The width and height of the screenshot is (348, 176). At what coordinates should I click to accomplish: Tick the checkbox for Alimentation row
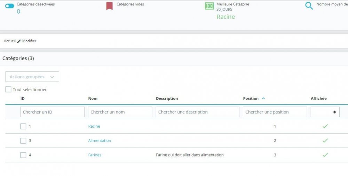[x=23, y=141]
